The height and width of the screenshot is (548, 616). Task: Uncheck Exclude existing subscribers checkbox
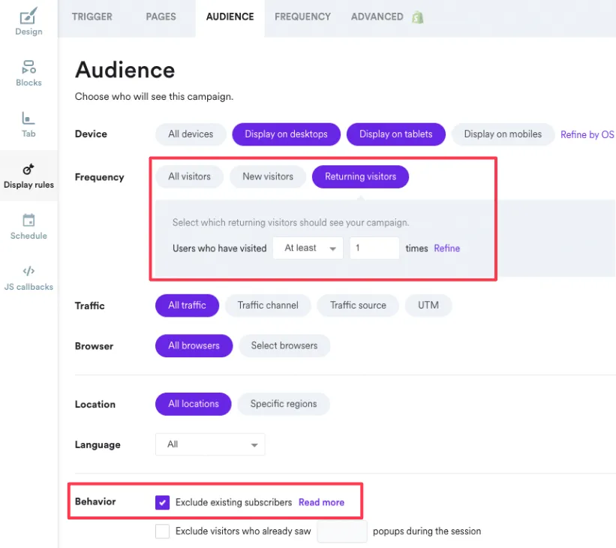[x=162, y=502]
